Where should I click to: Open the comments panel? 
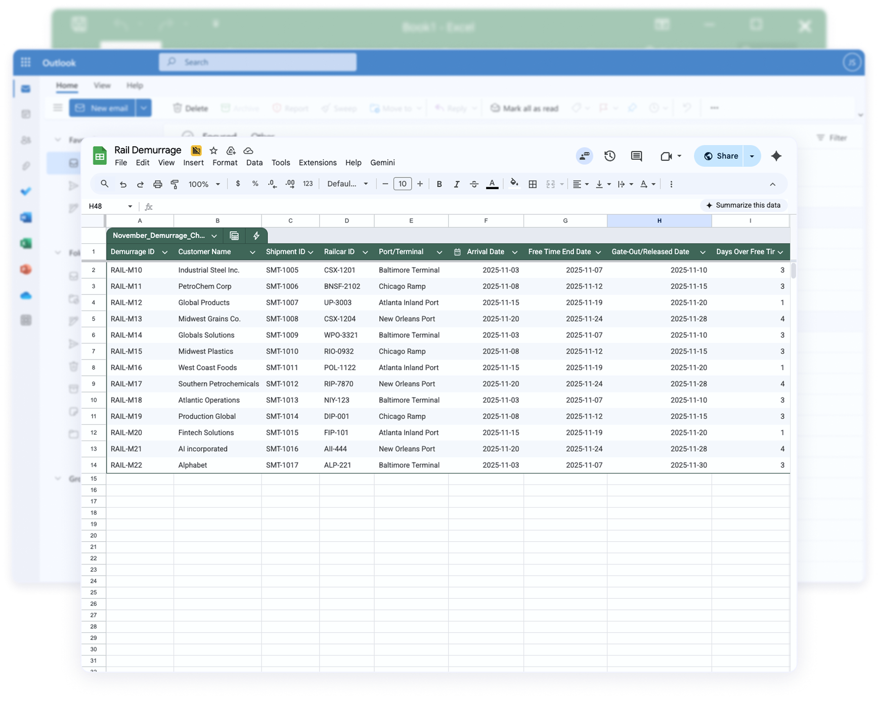pyautogui.click(x=636, y=156)
